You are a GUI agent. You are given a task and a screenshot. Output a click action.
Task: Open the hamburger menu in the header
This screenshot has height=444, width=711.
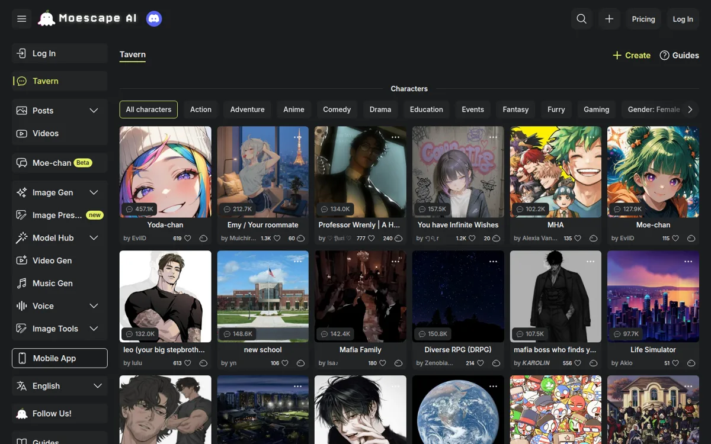[22, 19]
